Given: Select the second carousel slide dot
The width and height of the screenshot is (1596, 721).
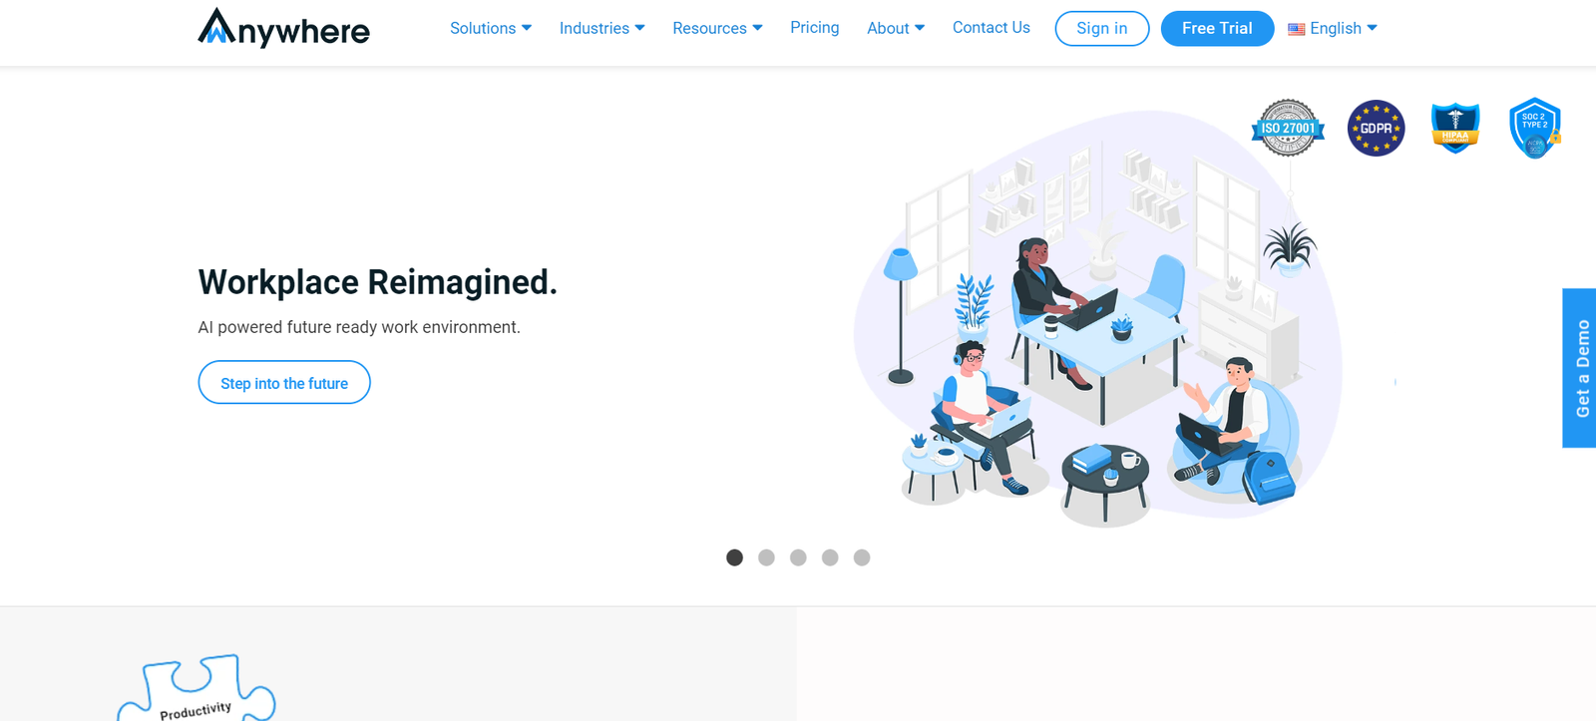Looking at the screenshot, I should click(766, 557).
